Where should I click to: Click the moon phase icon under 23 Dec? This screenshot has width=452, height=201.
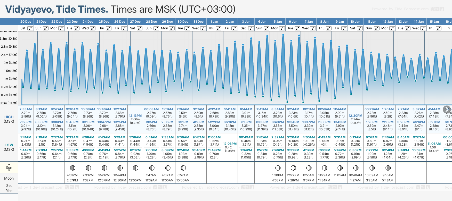pyautogui.click(x=72, y=168)
